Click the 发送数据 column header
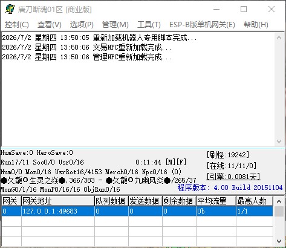286x248 pixels. (145, 201)
